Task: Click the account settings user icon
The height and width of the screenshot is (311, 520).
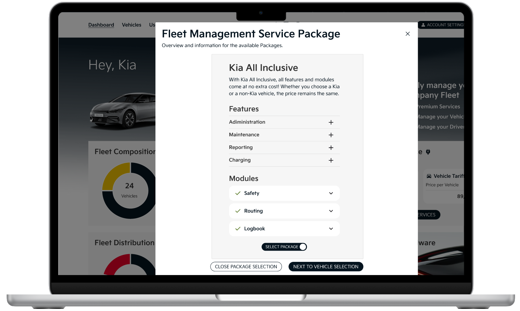Action: coord(423,25)
